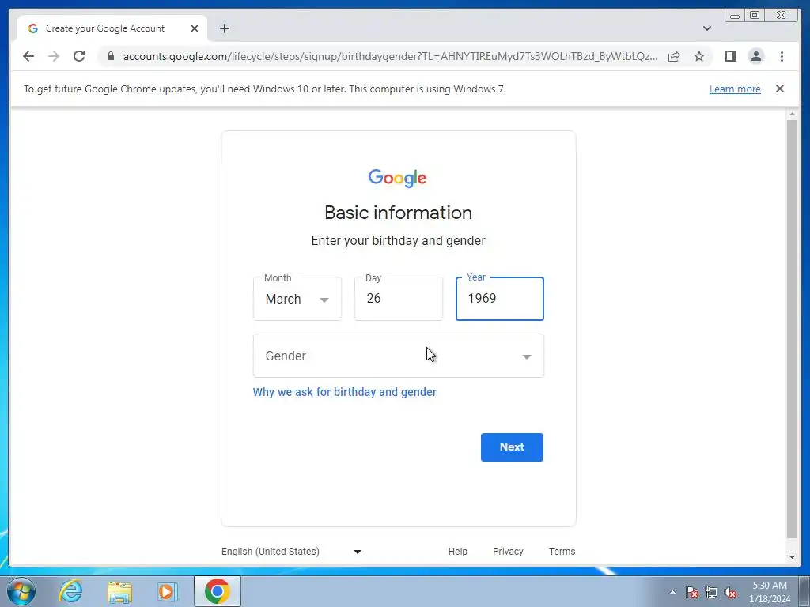Click the Google logo
The width and height of the screenshot is (810, 607).
(x=397, y=178)
